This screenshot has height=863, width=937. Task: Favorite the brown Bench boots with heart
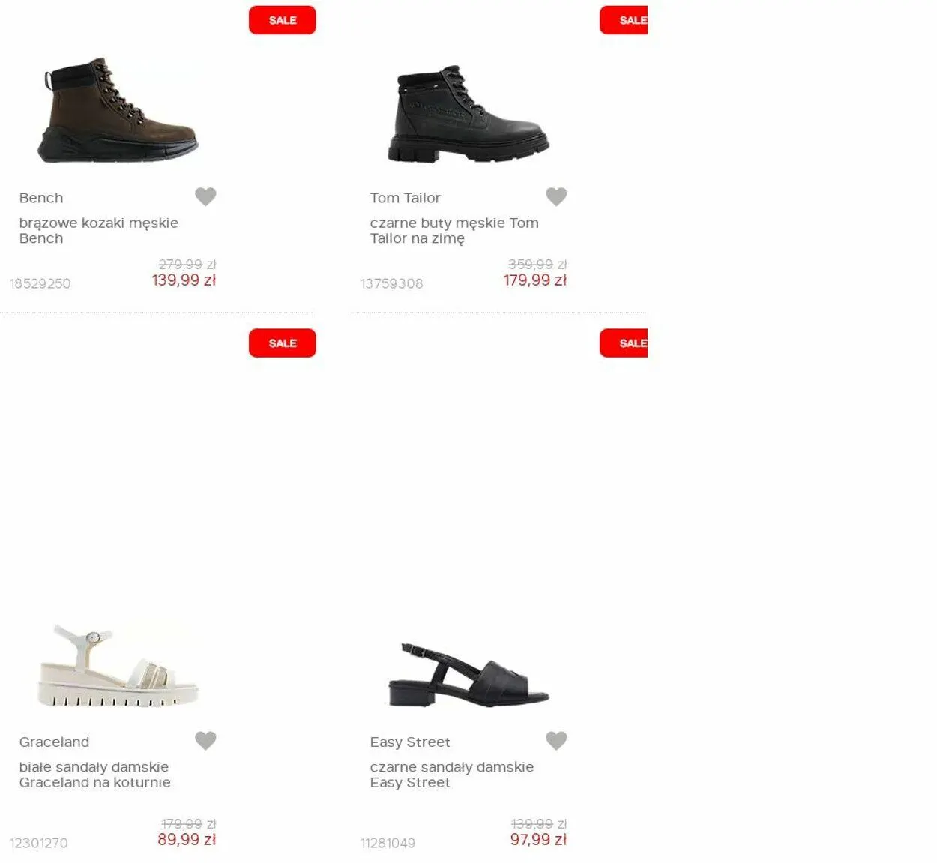205,196
